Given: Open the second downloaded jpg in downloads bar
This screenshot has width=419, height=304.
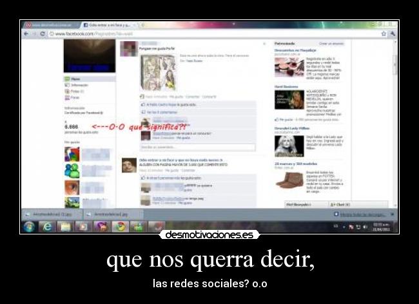Looking at the screenshot, I should pyautogui.click(x=113, y=214).
